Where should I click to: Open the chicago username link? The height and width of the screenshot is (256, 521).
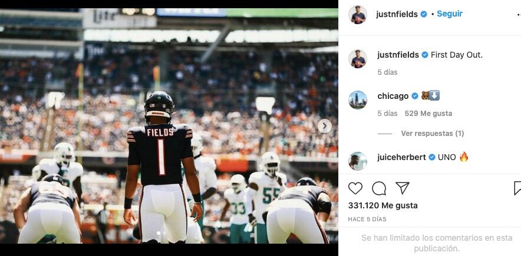point(393,96)
